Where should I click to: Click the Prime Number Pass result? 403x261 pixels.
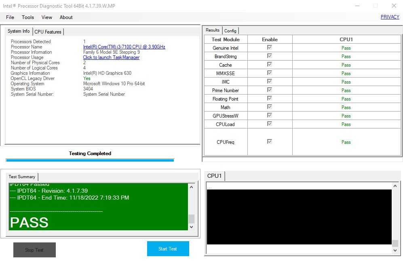(x=346, y=91)
